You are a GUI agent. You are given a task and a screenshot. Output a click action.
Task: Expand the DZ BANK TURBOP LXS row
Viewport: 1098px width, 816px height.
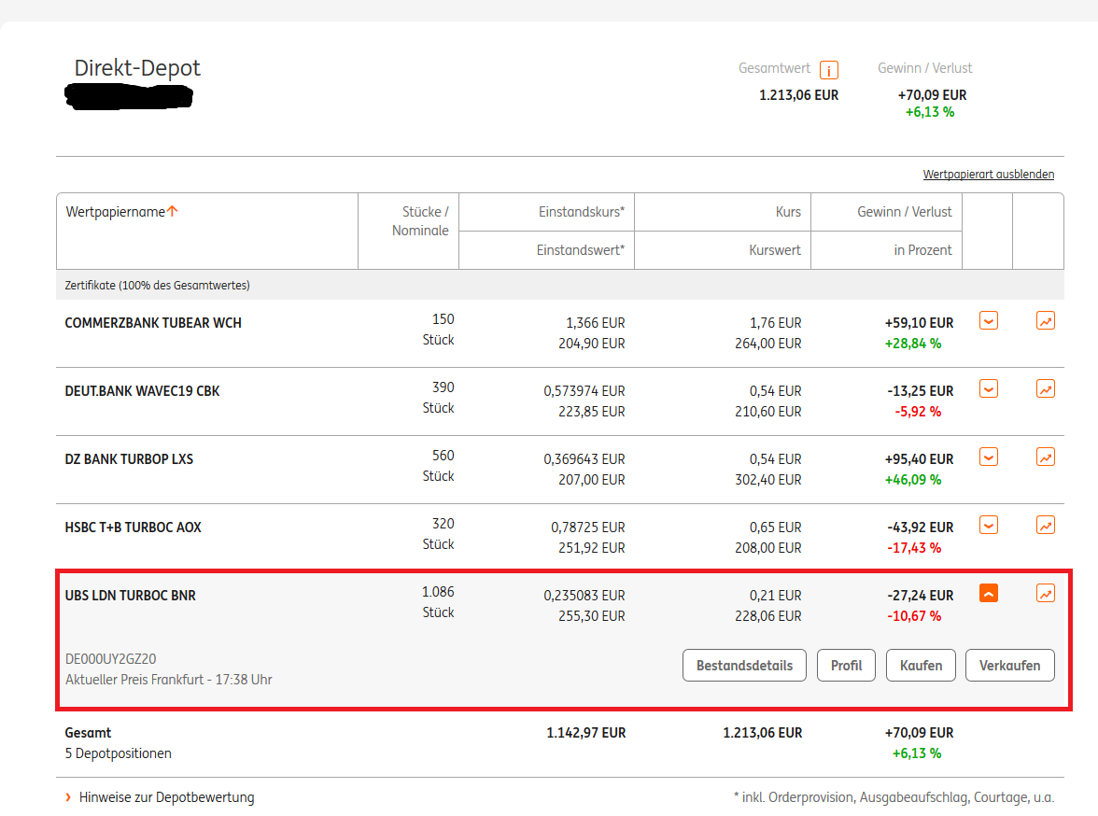point(989,457)
